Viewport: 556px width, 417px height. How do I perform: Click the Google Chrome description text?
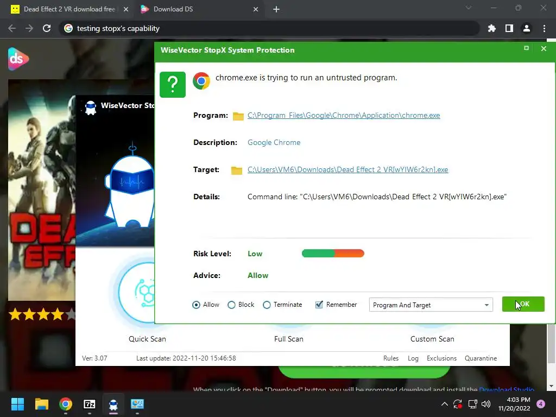[x=274, y=143]
